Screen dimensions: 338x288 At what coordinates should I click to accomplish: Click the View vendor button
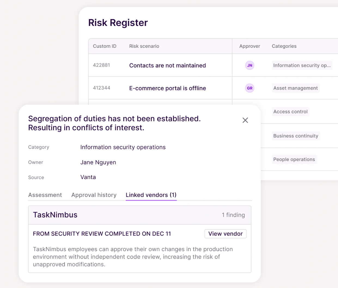(x=225, y=234)
